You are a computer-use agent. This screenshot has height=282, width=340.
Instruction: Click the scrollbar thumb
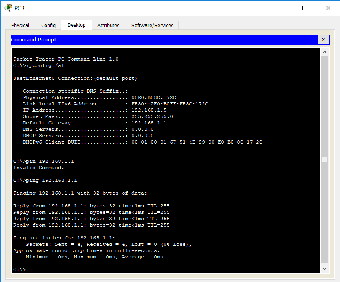click(x=324, y=159)
